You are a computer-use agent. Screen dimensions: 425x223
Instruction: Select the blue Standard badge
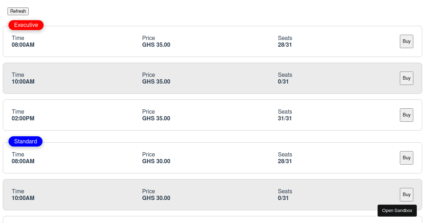pyautogui.click(x=25, y=142)
